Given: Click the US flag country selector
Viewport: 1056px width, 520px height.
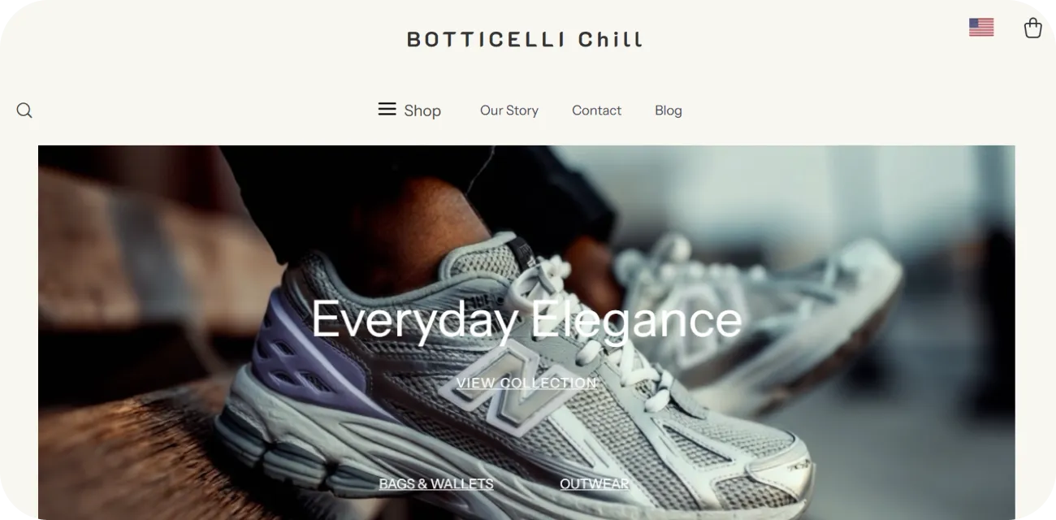Looking at the screenshot, I should click(981, 28).
